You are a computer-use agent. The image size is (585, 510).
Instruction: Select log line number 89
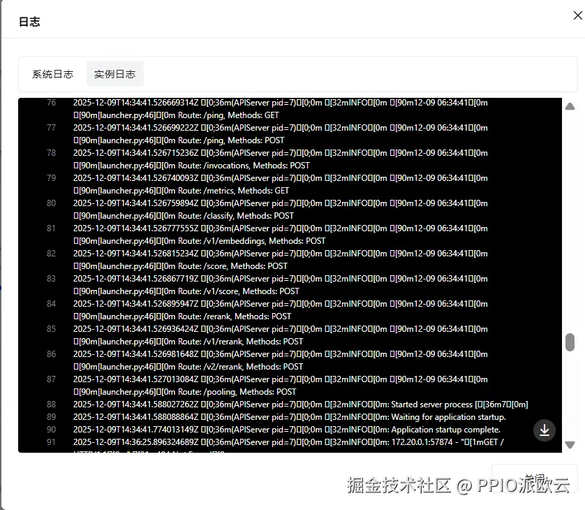point(51,417)
